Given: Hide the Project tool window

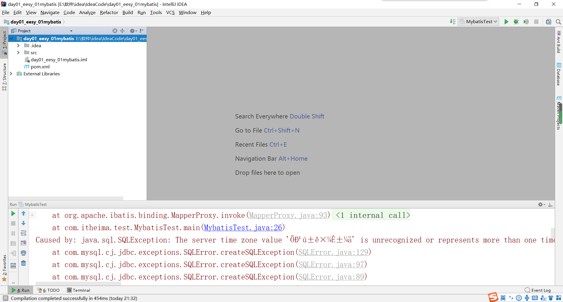Looking at the screenshot, I should point(142,31).
